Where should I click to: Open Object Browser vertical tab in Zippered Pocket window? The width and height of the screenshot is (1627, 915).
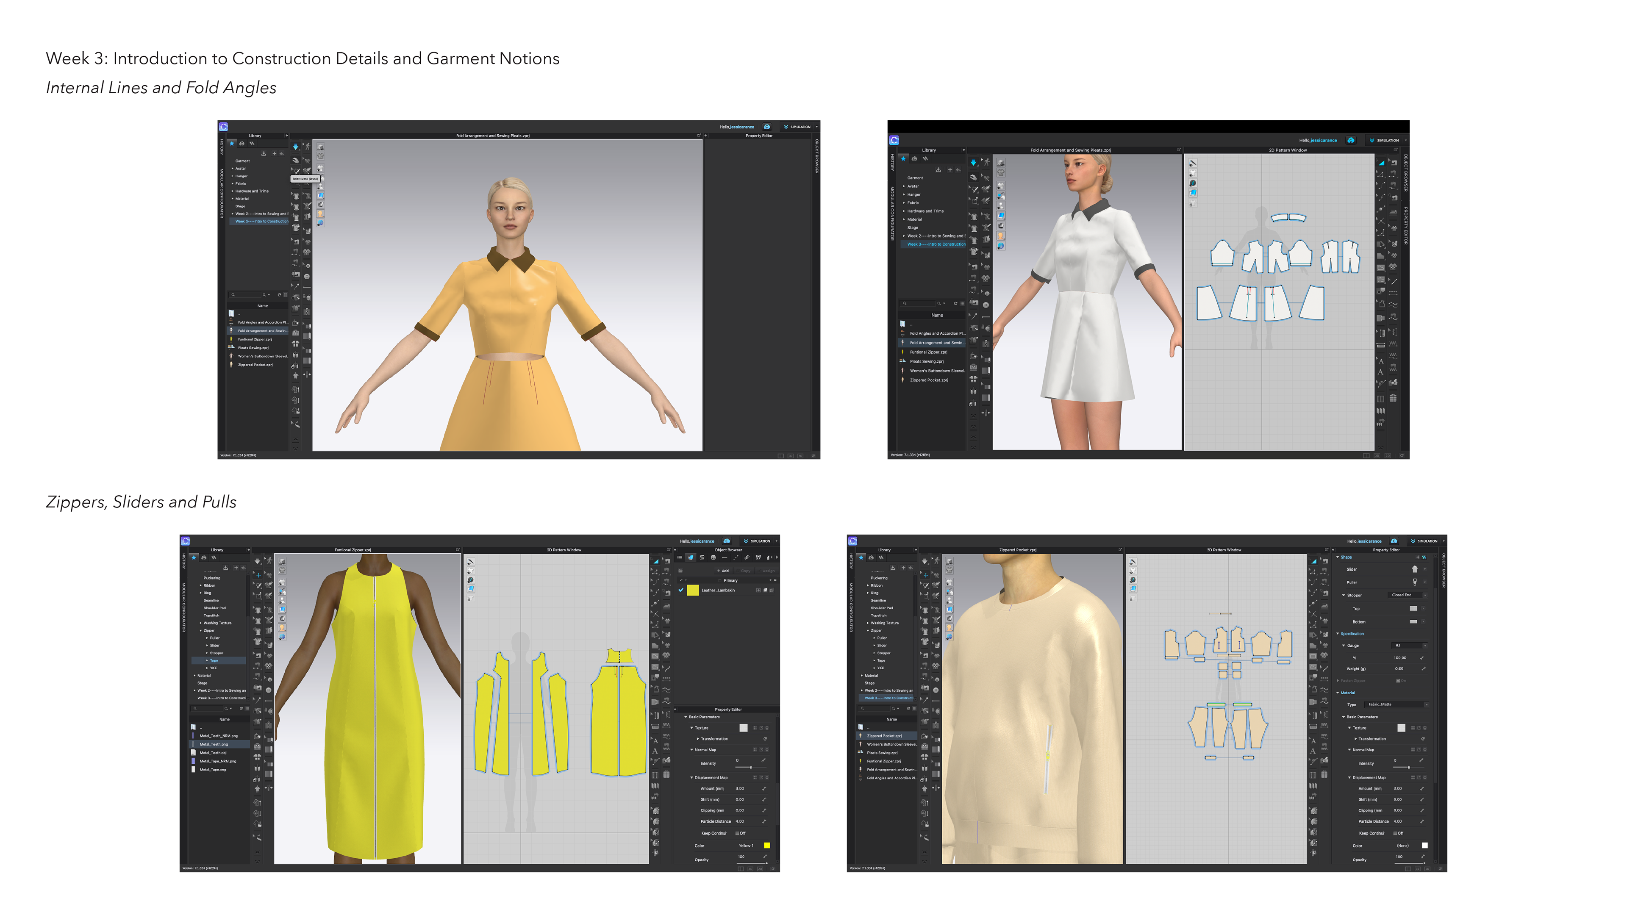(x=1444, y=571)
